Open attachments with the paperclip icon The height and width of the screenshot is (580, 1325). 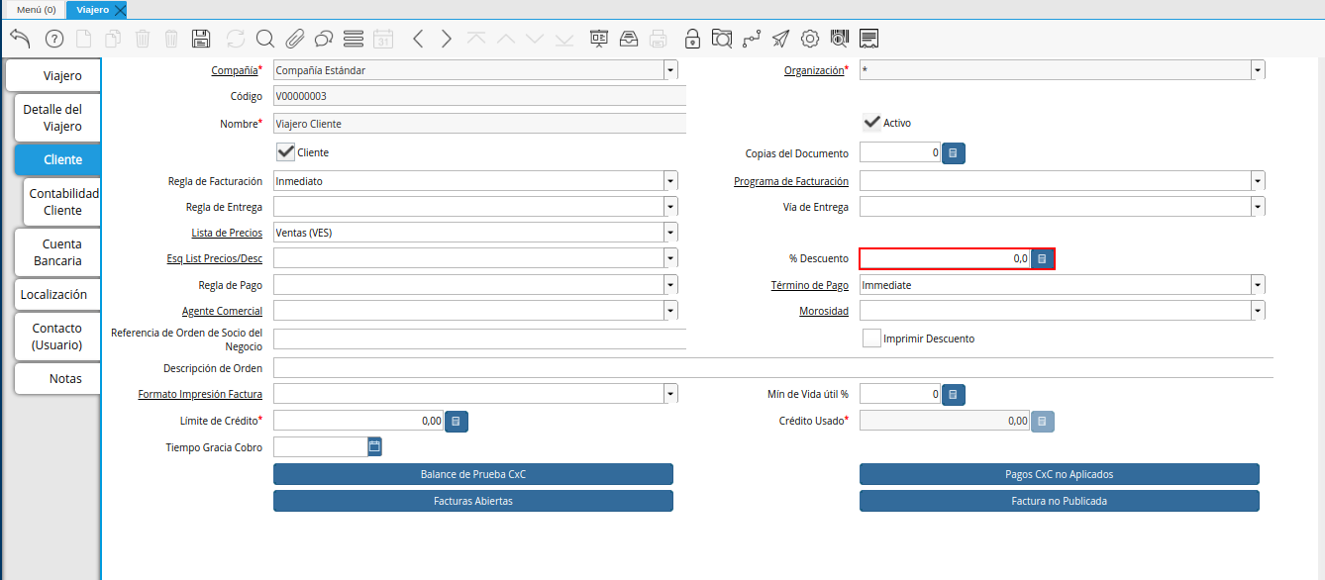tap(294, 39)
